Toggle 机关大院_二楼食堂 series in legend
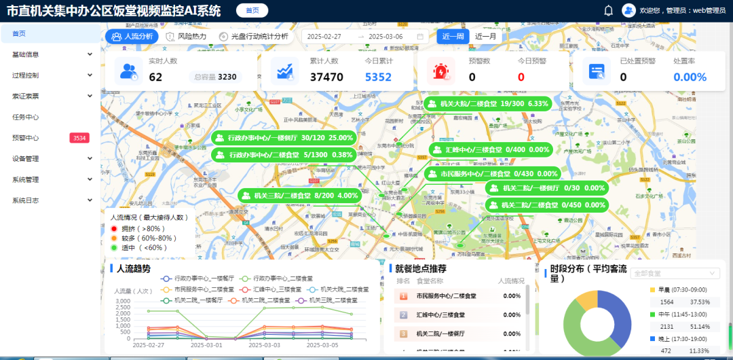Image resolution: width=733 pixels, height=360 pixels. tap(337, 289)
